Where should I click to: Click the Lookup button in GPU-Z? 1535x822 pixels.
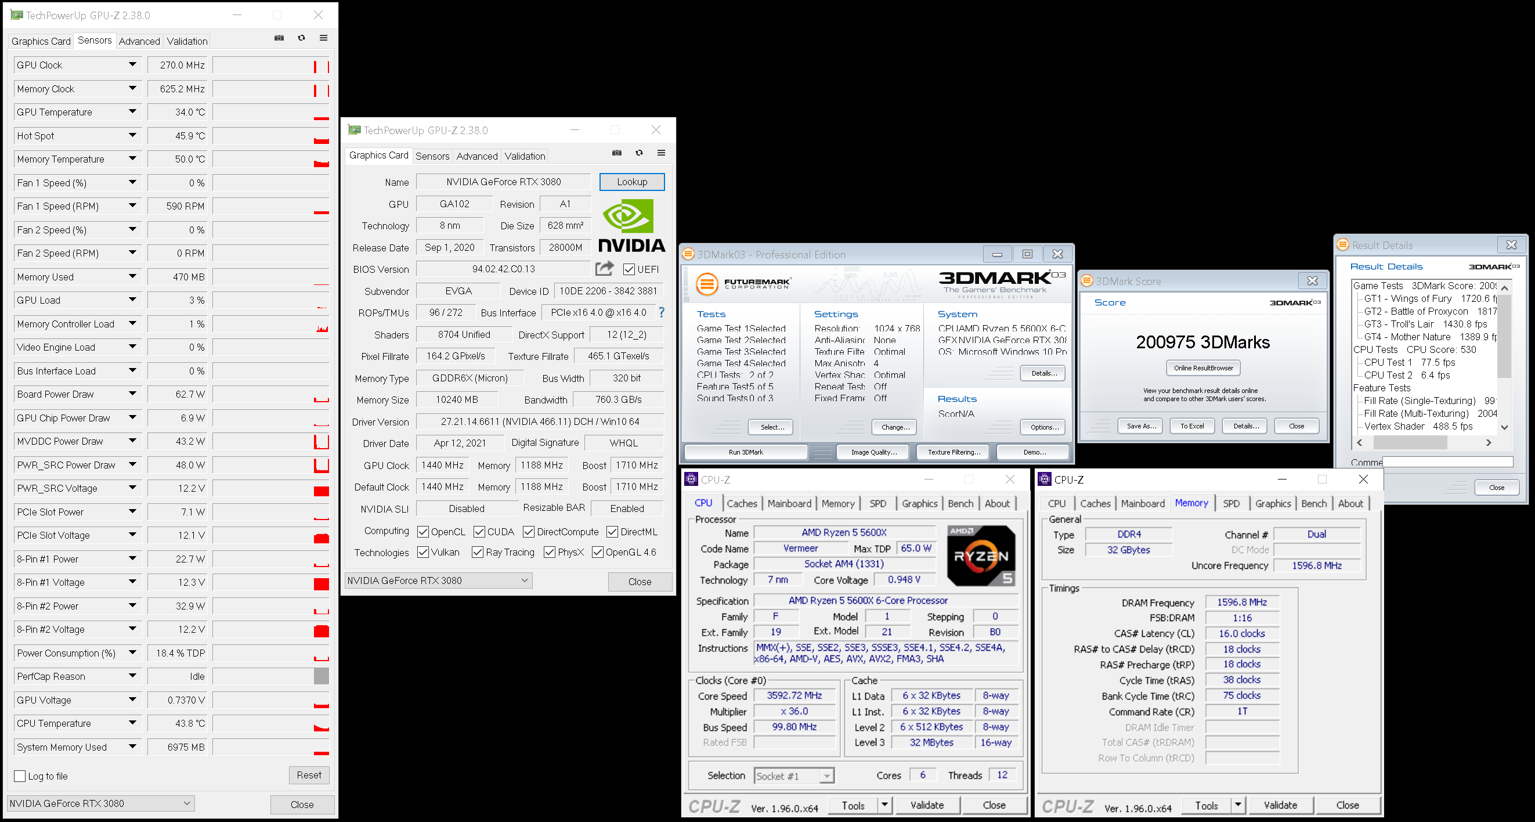631,182
